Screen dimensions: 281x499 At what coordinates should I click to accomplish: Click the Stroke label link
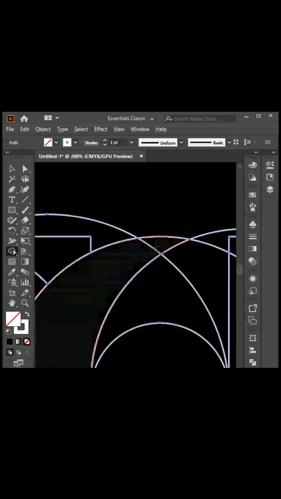coord(91,143)
